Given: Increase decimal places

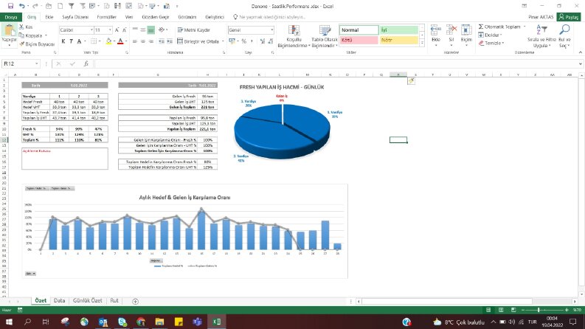Looking at the screenshot, I should coord(263,41).
